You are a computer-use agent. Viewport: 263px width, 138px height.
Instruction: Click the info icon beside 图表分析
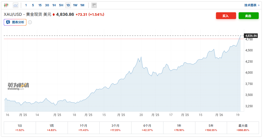click(x=30, y=22)
